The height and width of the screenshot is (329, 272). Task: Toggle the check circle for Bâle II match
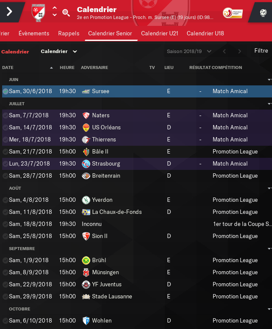(x=5, y=152)
